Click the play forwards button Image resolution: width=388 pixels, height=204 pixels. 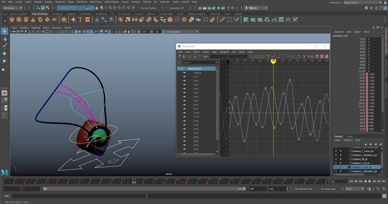[369, 181]
